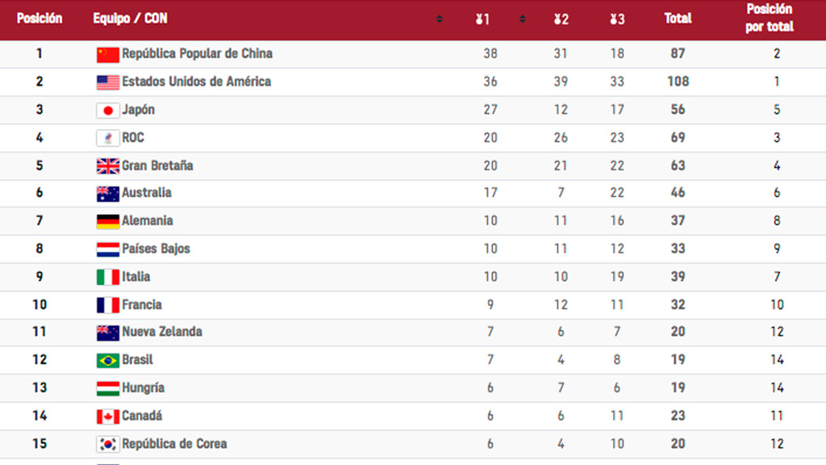Click the Posición column header
Viewport: 826px width, 465px height.
click(40, 19)
